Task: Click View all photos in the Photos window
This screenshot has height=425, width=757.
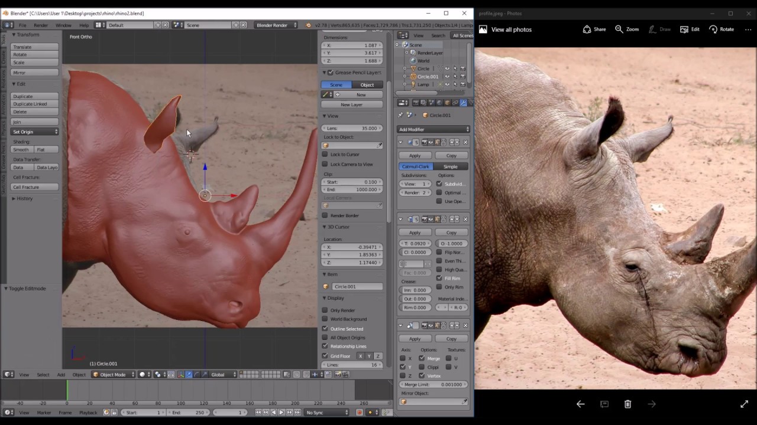Action: [x=511, y=30]
